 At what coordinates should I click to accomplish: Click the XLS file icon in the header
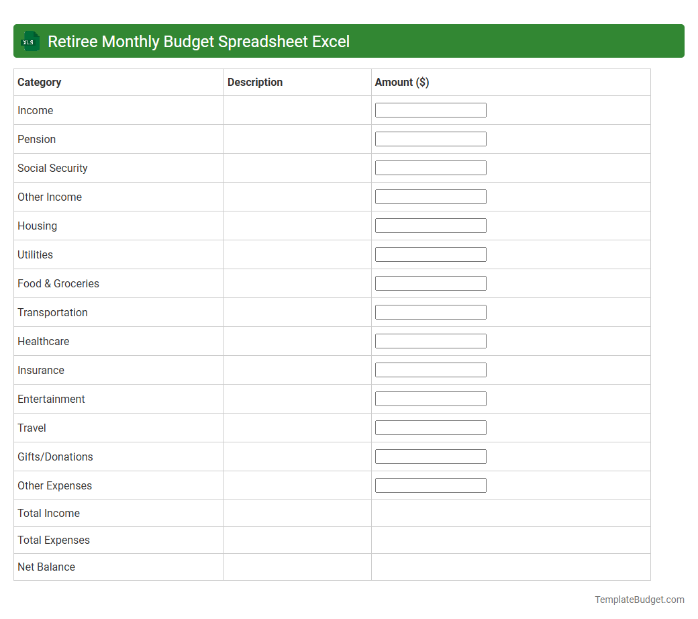(x=30, y=41)
